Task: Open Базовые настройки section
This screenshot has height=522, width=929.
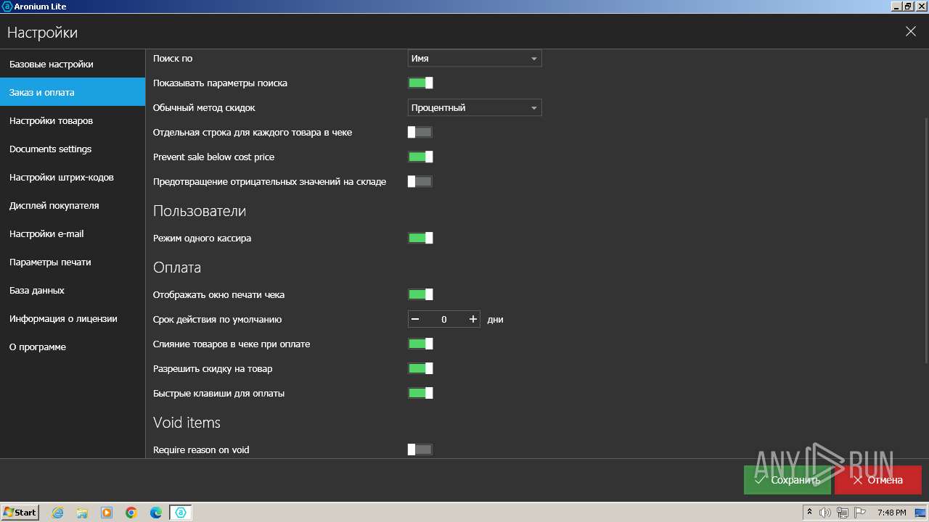Action: click(73, 64)
